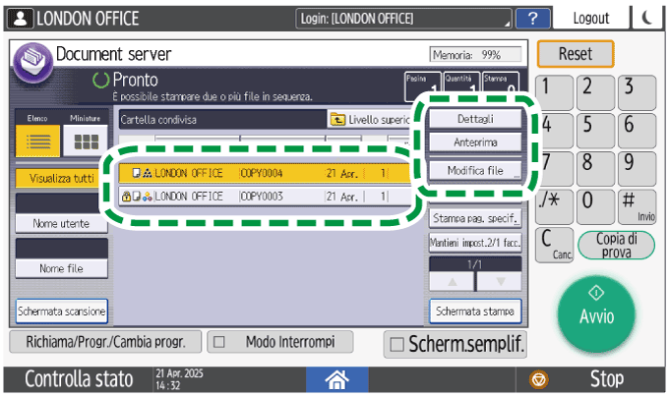
Task: Tap the C Canc. clear key
Action: point(554,246)
